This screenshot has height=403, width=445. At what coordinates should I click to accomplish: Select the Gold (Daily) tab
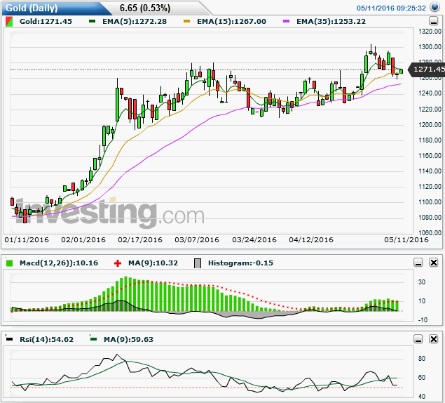[x=57, y=8]
